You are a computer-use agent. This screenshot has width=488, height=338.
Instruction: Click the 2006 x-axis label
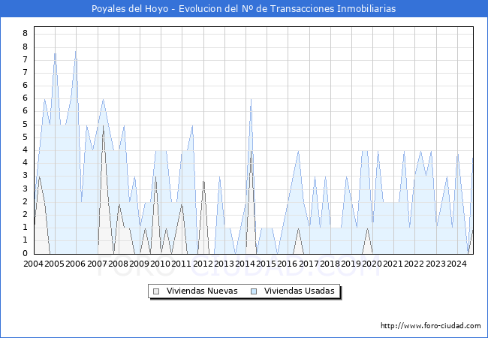[x=76, y=264]
